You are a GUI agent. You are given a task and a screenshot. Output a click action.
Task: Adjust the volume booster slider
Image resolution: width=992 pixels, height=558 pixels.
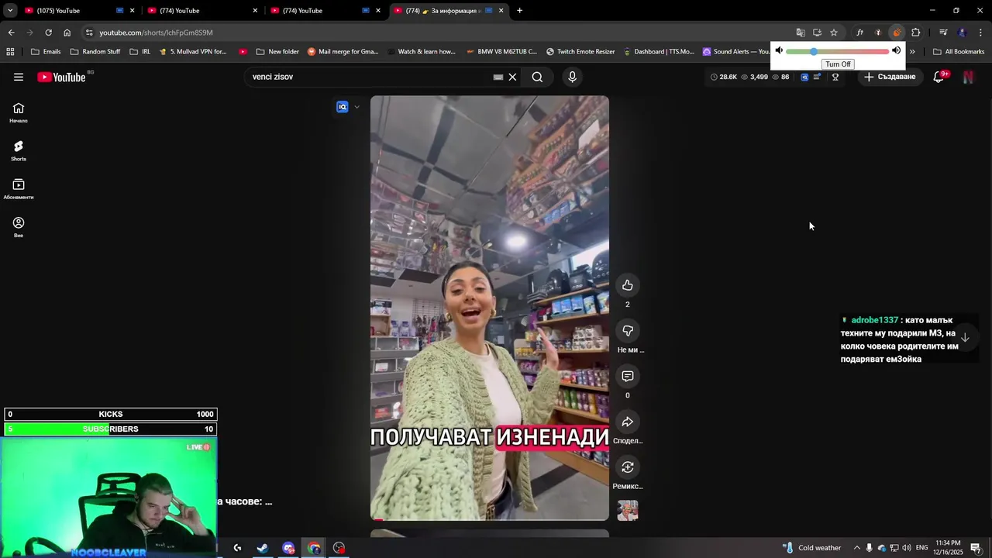tap(837, 51)
